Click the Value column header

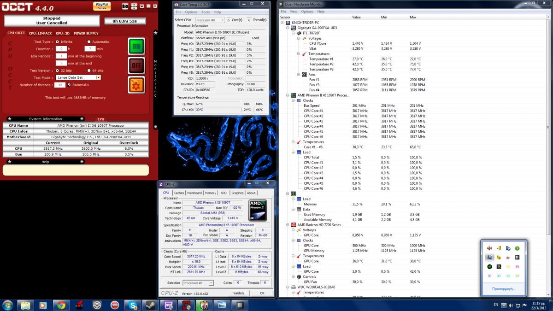(x=357, y=17)
